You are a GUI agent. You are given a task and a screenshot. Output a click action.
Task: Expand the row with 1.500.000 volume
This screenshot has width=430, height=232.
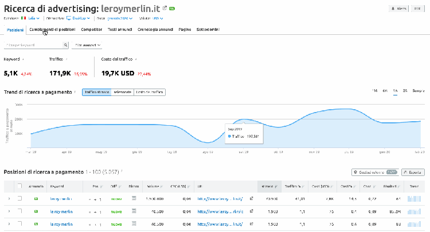pyautogui.click(x=9, y=199)
